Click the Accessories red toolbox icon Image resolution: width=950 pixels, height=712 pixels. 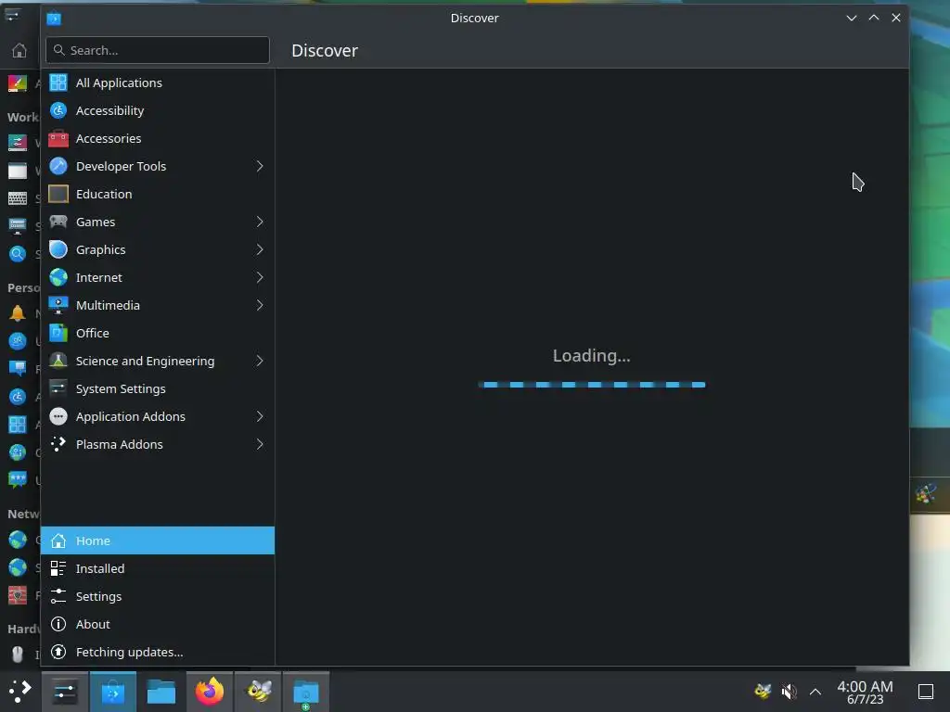tap(58, 138)
